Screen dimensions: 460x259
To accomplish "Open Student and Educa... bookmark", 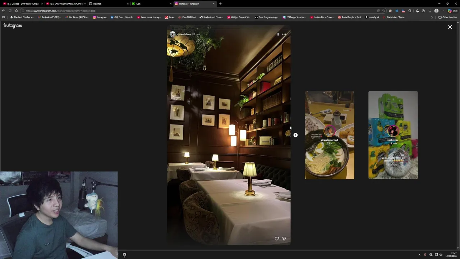I will tap(211, 17).
